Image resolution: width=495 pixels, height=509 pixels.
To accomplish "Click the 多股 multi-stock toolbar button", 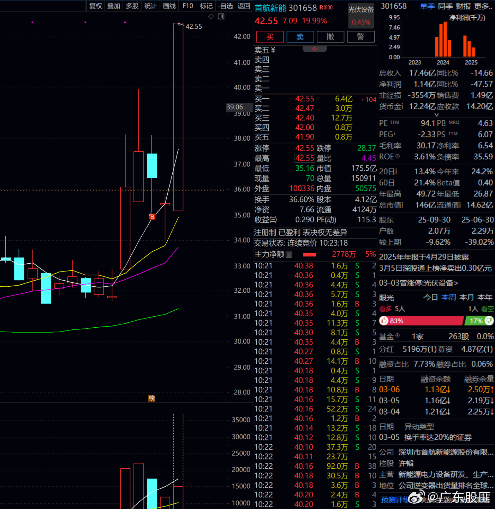I will click(x=132, y=6).
